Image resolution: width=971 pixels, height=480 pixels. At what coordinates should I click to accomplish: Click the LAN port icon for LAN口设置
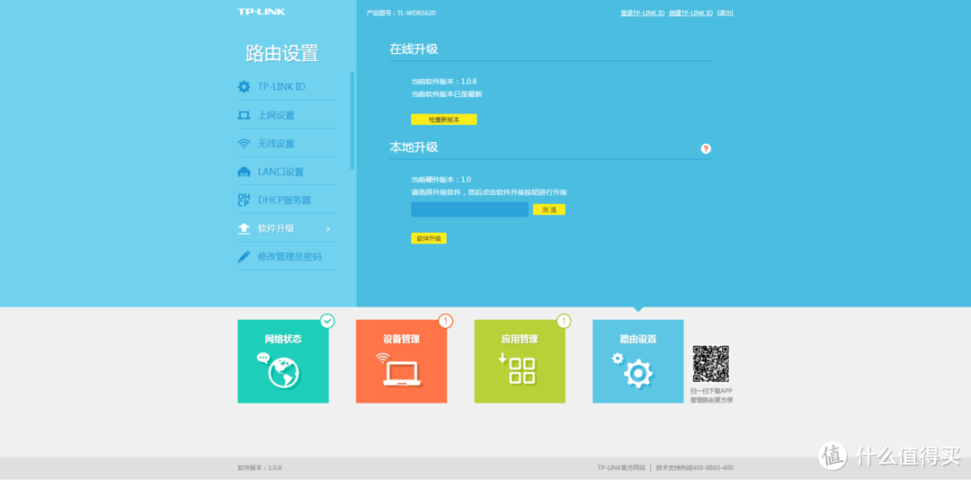[244, 173]
